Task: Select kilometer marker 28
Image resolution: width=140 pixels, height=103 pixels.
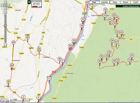Action: 100,61
